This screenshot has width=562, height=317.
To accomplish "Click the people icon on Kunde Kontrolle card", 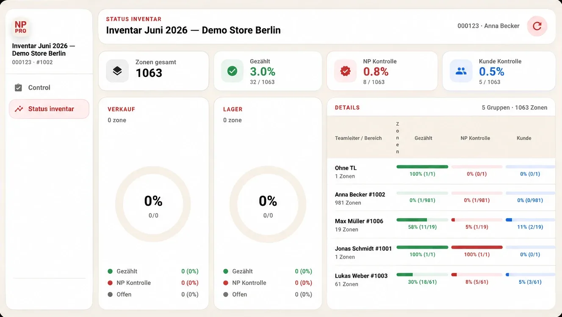I will [461, 71].
